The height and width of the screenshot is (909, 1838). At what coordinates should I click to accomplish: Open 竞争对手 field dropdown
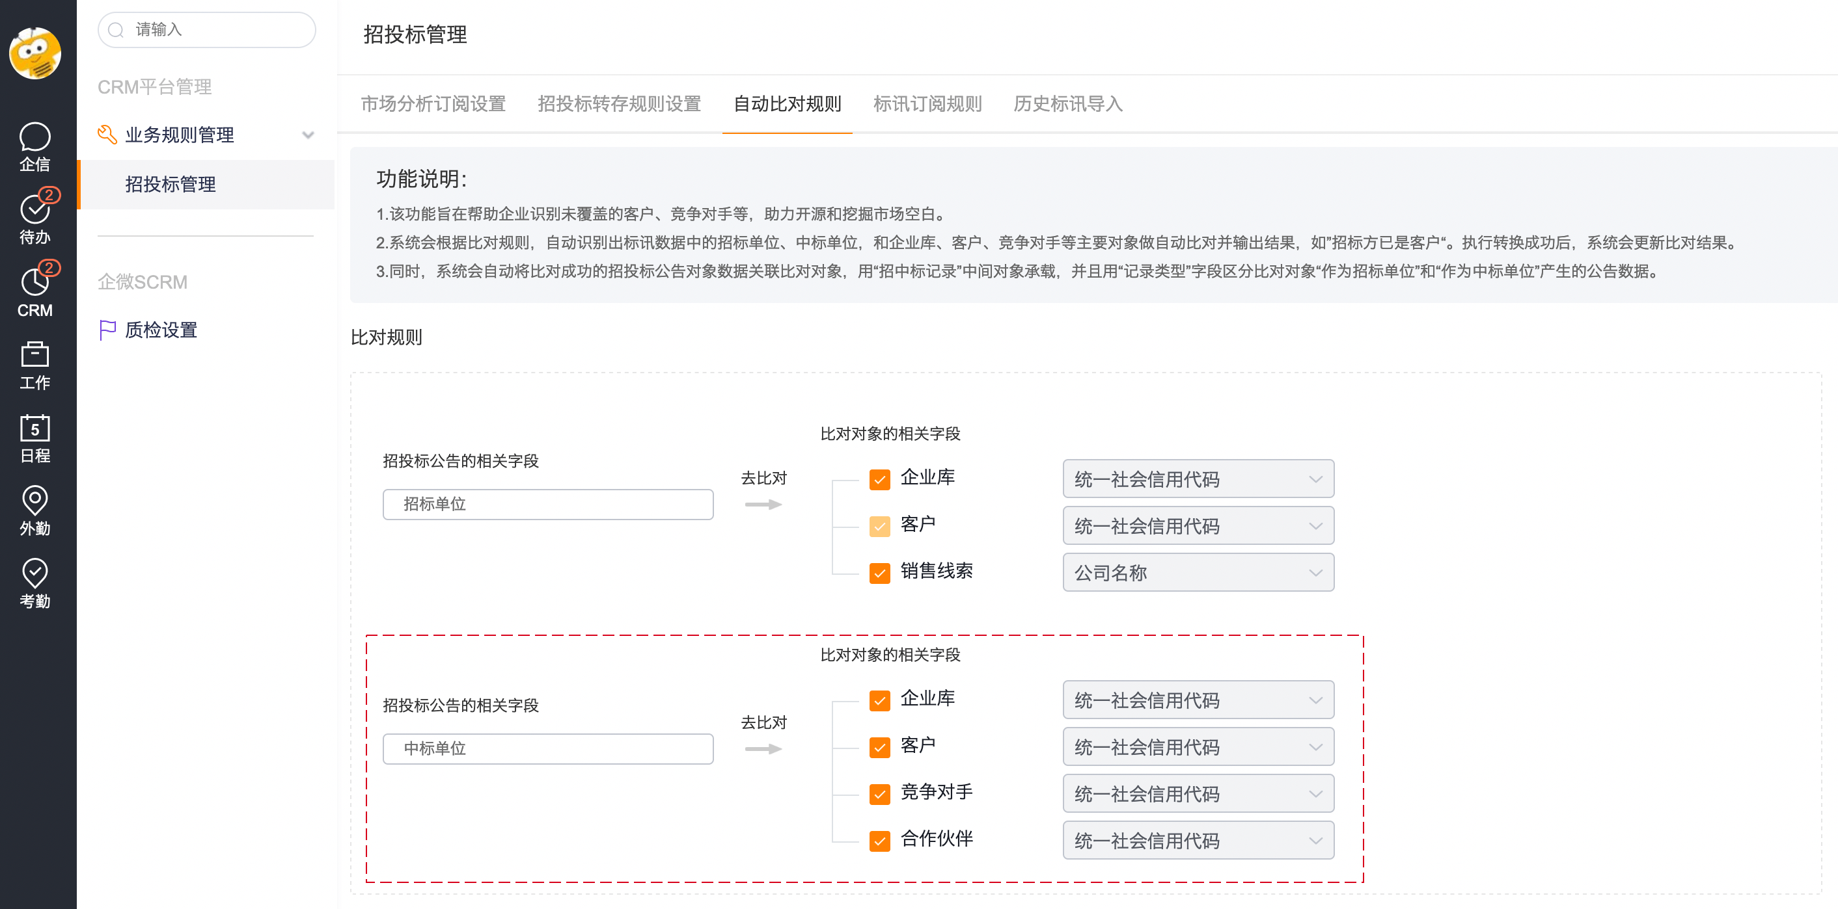click(x=1198, y=793)
